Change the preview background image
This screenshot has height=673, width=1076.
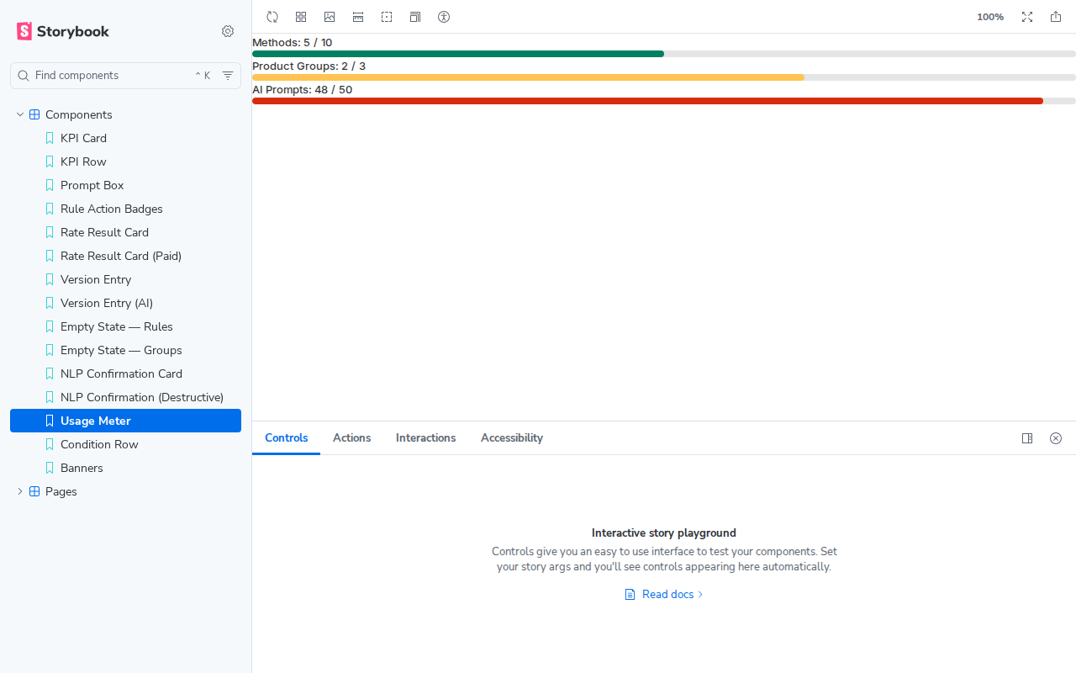pos(330,17)
